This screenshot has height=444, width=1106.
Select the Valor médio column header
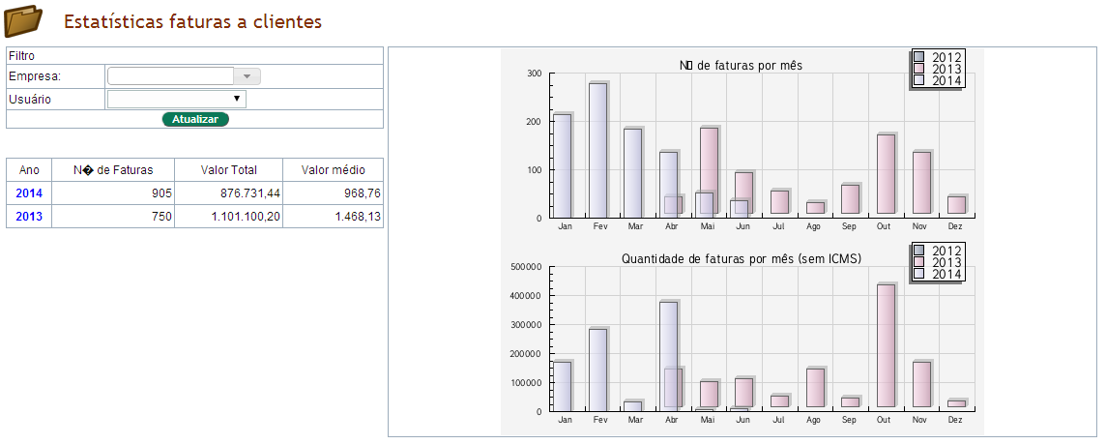333,170
